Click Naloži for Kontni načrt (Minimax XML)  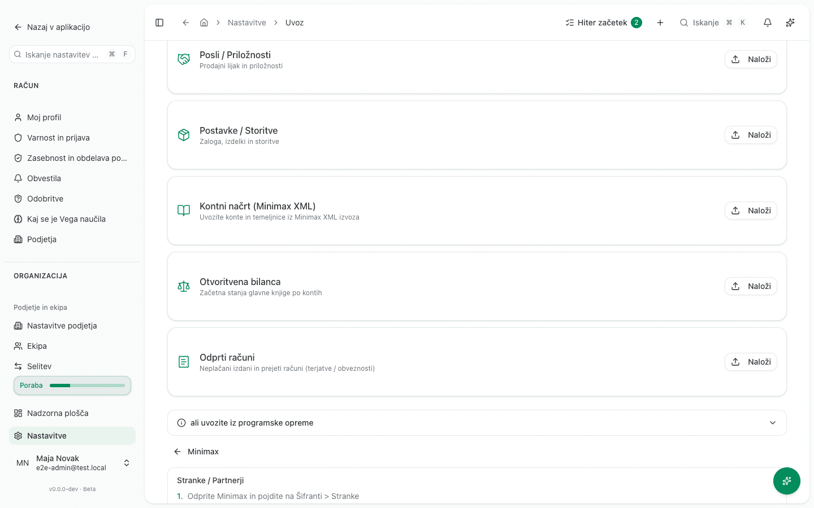(x=751, y=211)
